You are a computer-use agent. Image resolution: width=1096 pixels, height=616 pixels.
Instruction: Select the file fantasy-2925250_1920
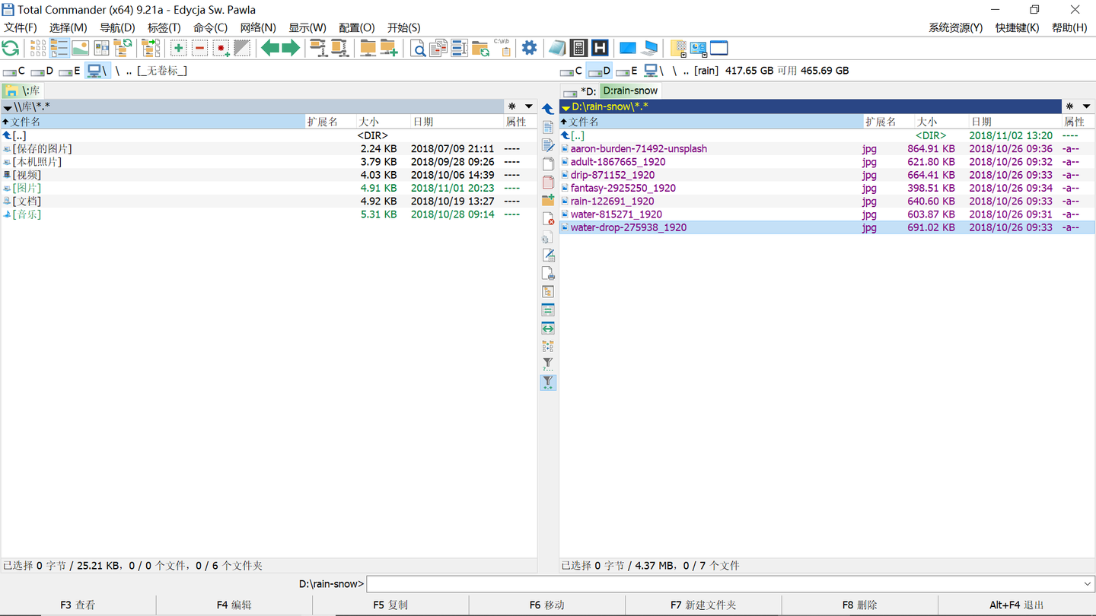tap(623, 188)
